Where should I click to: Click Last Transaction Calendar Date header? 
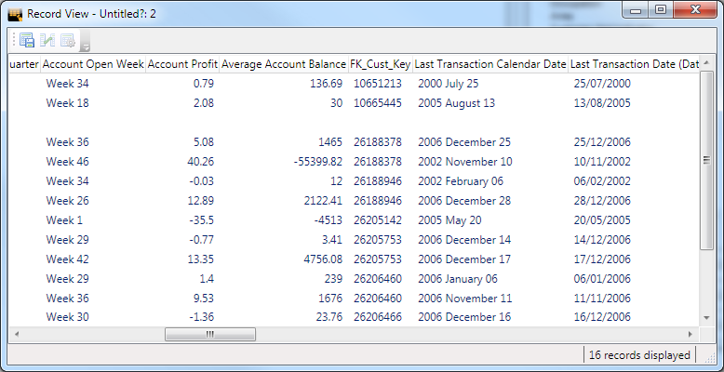pyautogui.click(x=490, y=63)
